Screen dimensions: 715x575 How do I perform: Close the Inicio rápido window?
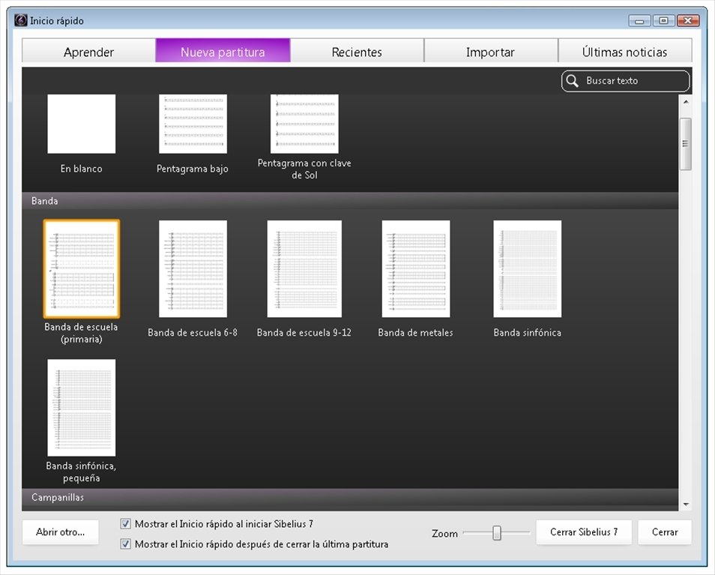coord(688,20)
